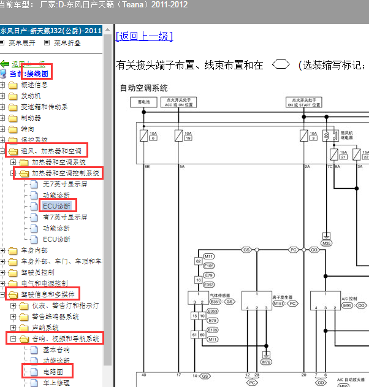The height and width of the screenshot is (387, 369).
Task: Click the 基本音响 page icon
Action: pos(34,350)
